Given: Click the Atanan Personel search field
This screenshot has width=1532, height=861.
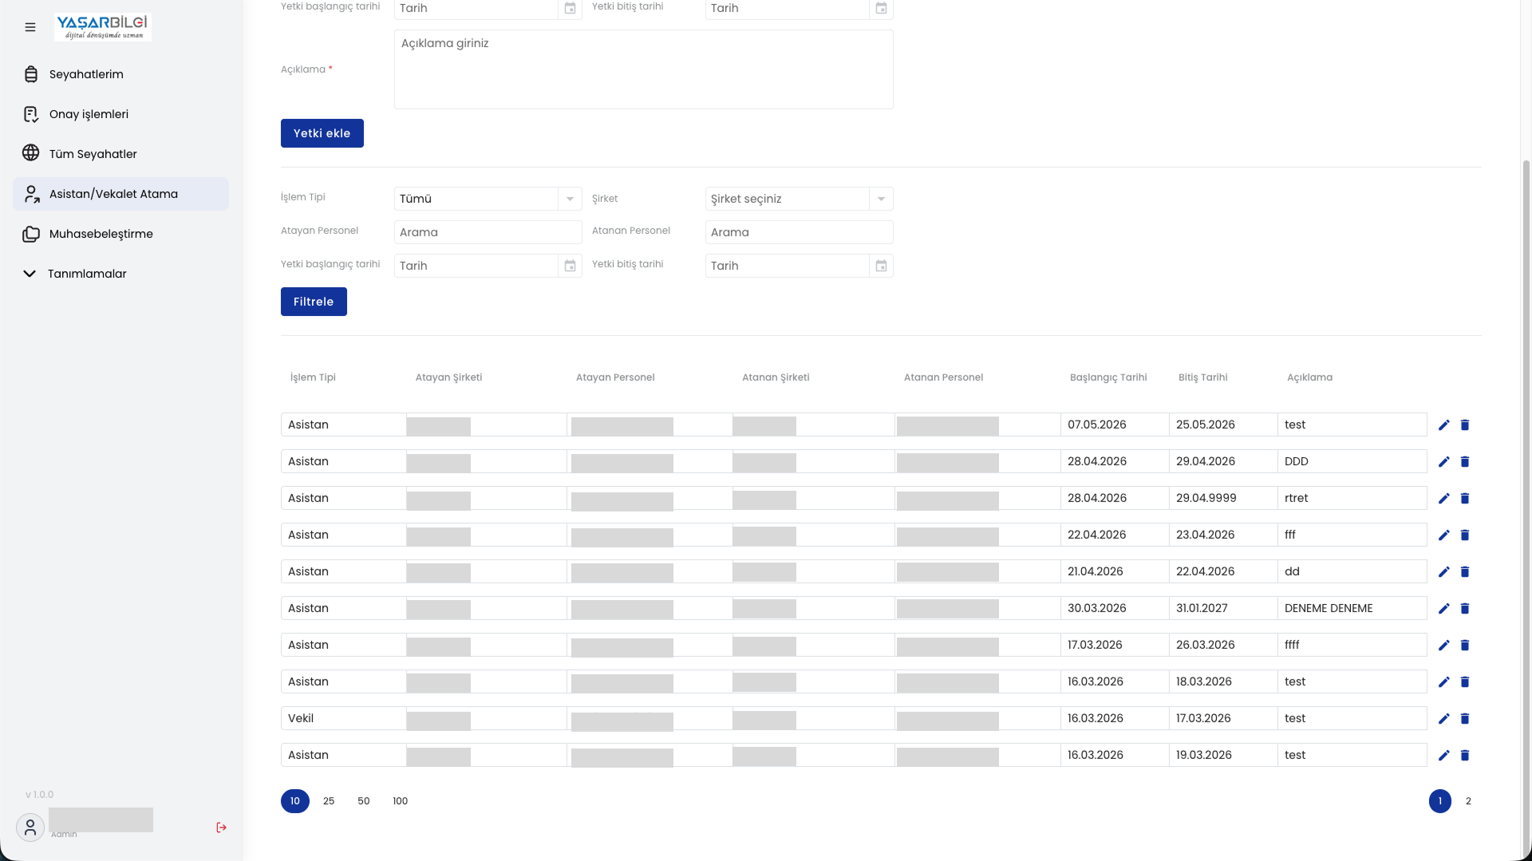Looking at the screenshot, I should (x=799, y=232).
